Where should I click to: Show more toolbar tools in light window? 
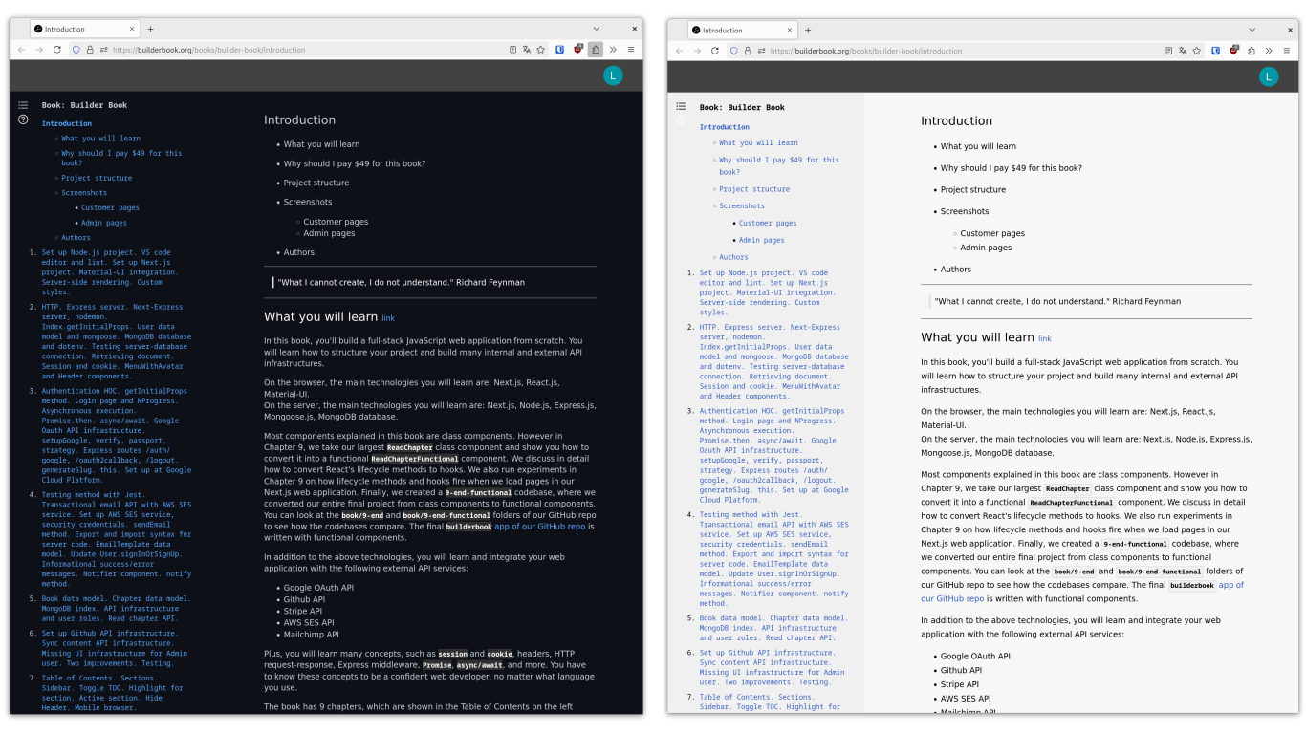pyautogui.click(x=1269, y=51)
